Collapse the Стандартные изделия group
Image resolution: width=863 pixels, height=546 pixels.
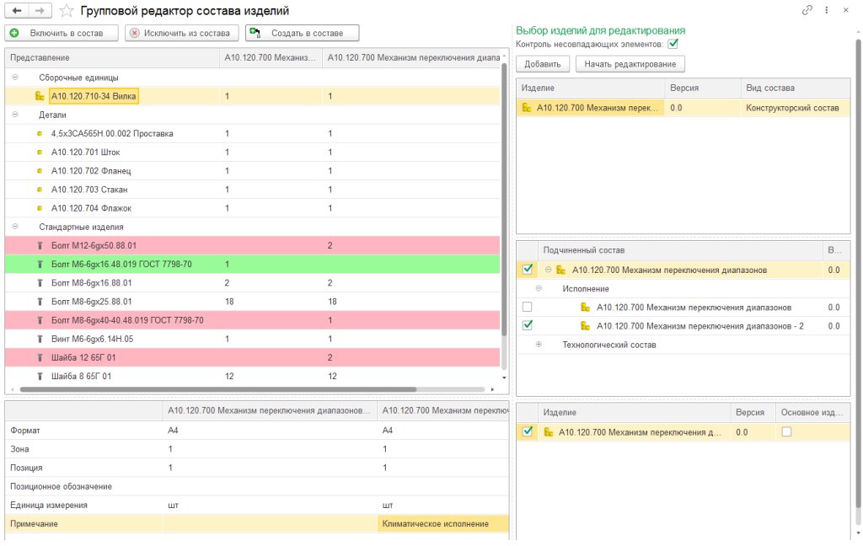point(15,227)
